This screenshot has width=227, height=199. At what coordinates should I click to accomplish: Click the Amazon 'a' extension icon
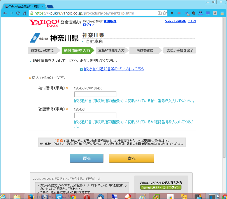pyautogui.click(x=201, y=13)
